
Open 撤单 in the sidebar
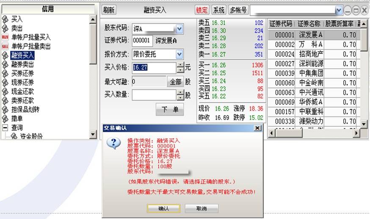pyautogui.click(x=17, y=118)
